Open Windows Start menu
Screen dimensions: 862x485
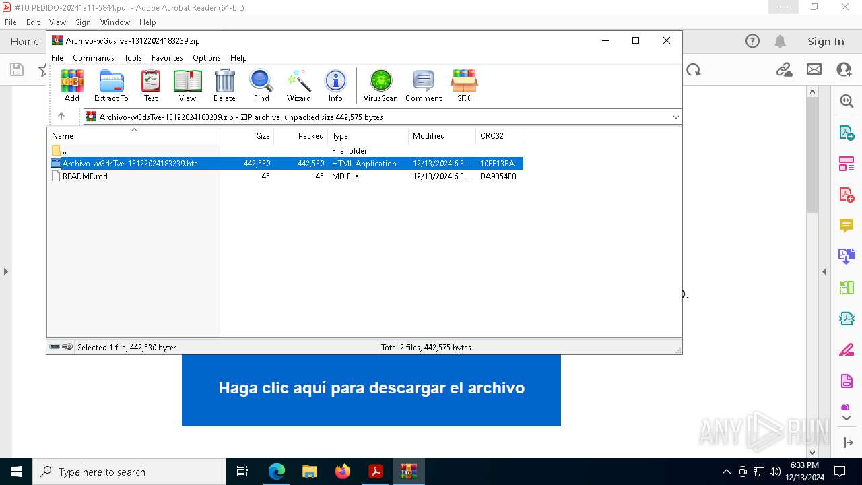pyautogui.click(x=16, y=472)
